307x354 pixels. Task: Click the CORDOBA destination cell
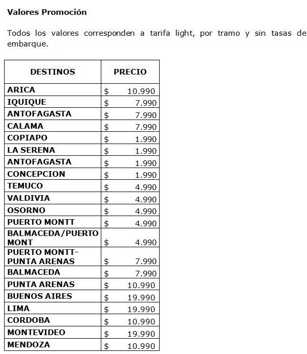pyautogui.click(x=53, y=320)
